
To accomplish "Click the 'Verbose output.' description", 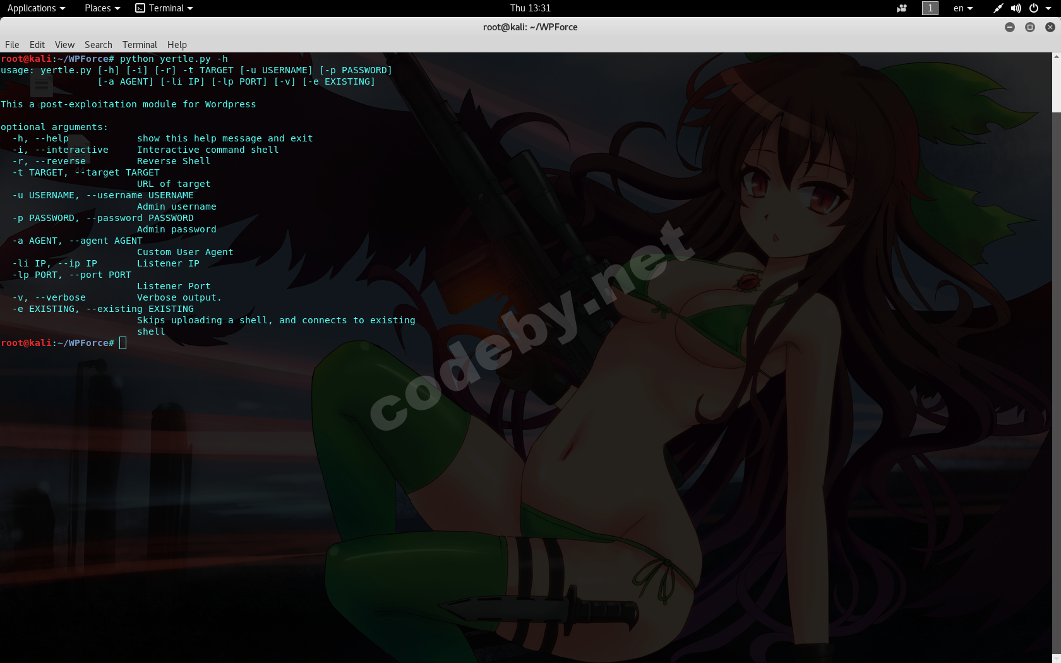I will pos(179,297).
